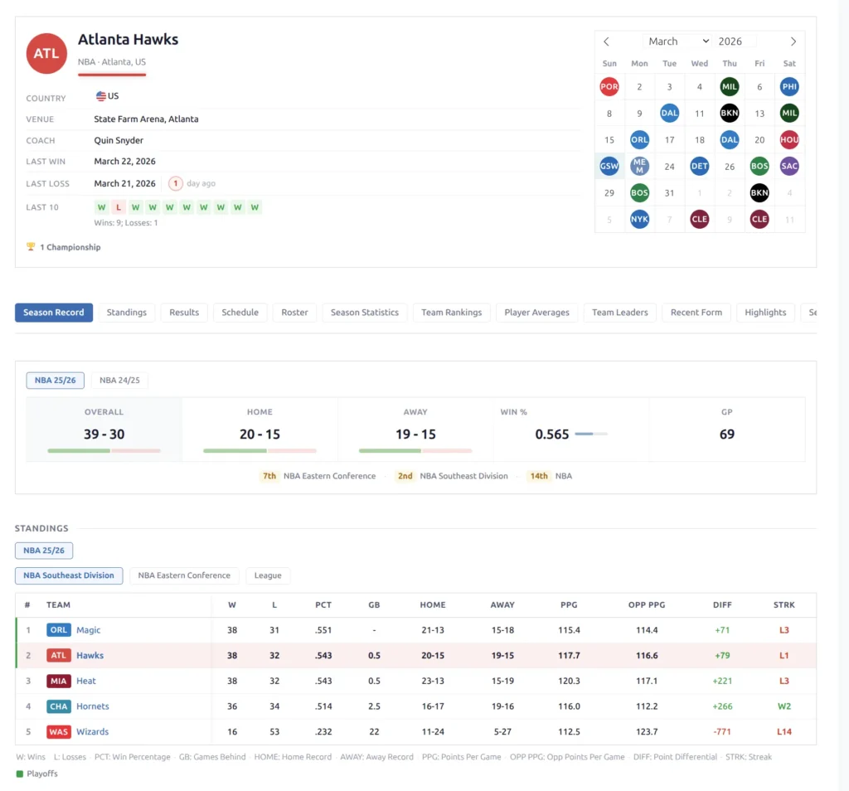The image size is (849, 791).
Task: Select NBA Eastern Conference filter
Action: 184,575
